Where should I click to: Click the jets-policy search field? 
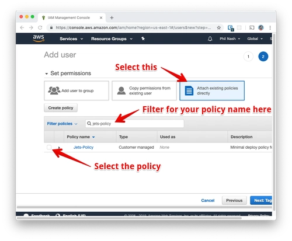(x=135, y=124)
